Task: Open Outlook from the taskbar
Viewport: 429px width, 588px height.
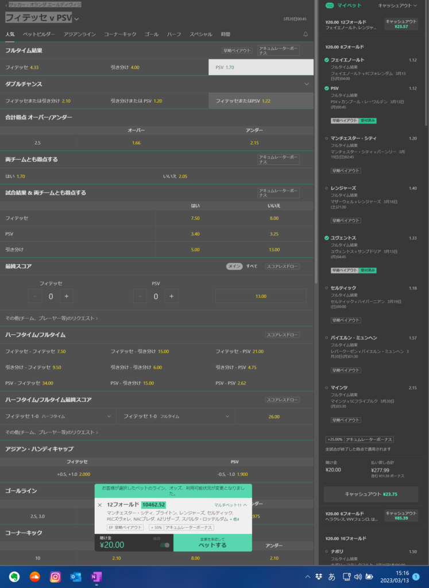Action: click(76, 577)
